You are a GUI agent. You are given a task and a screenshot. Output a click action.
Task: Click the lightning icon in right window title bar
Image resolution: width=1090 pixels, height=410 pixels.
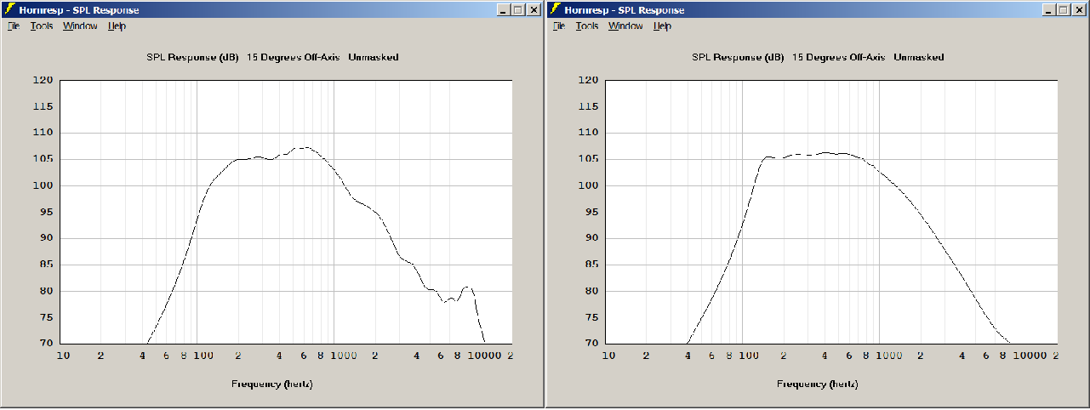pos(556,9)
